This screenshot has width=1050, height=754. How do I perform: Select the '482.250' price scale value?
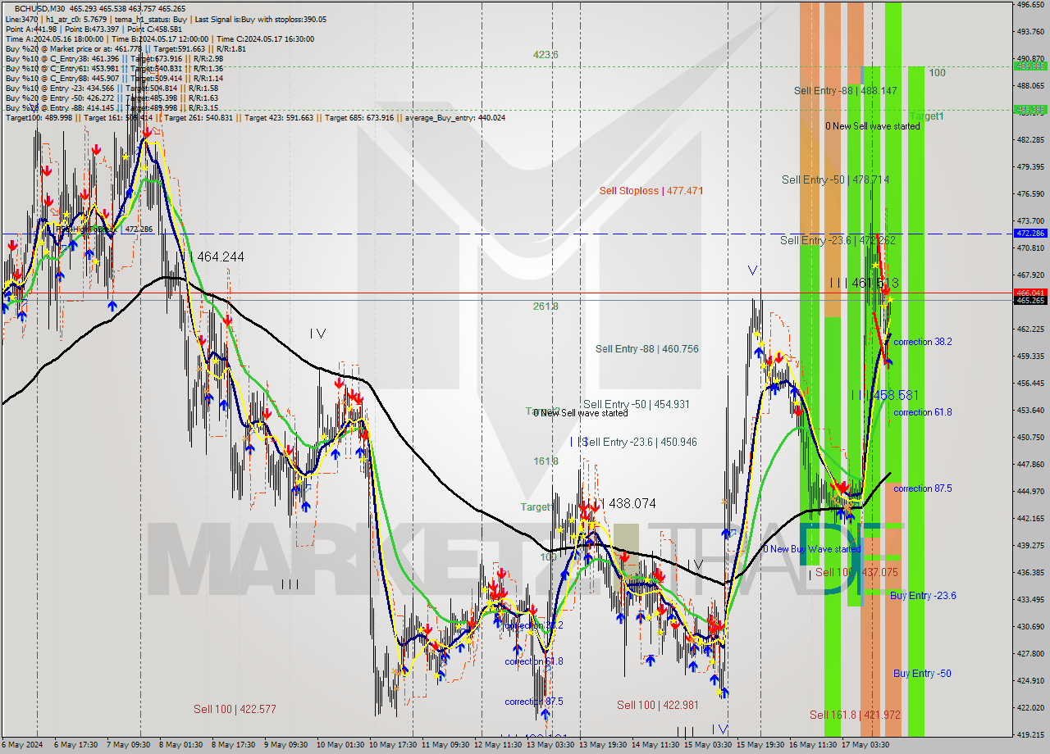coord(1030,140)
